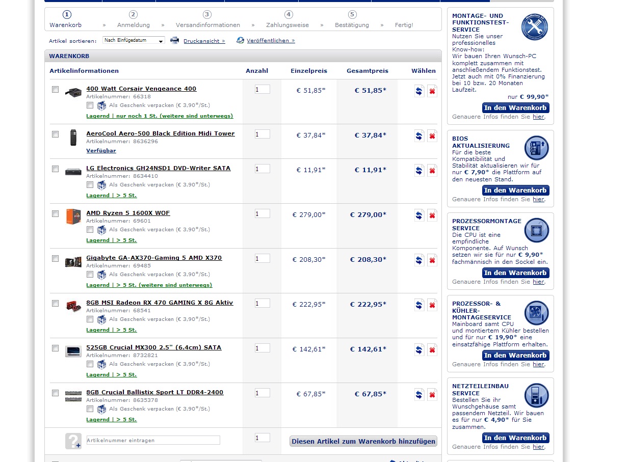
Task: Enable gift wrap for AMD Ryzen 5 1600X
Action: (x=90, y=230)
